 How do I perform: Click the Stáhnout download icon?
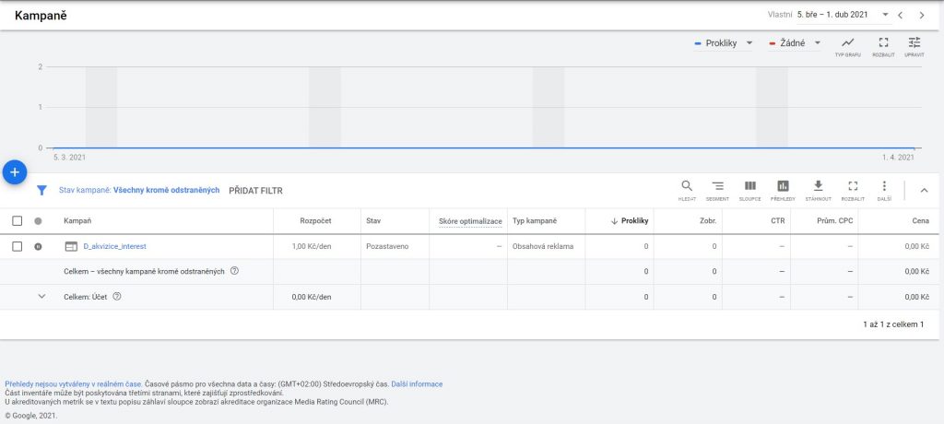click(x=818, y=189)
